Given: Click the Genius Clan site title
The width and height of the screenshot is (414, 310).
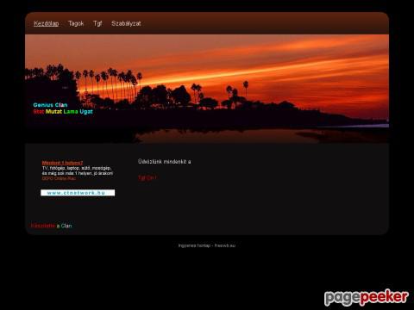Looking at the screenshot, I should (50, 105).
